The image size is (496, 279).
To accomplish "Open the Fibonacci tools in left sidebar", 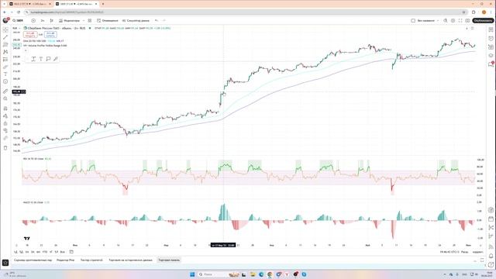I will pos(5,45).
